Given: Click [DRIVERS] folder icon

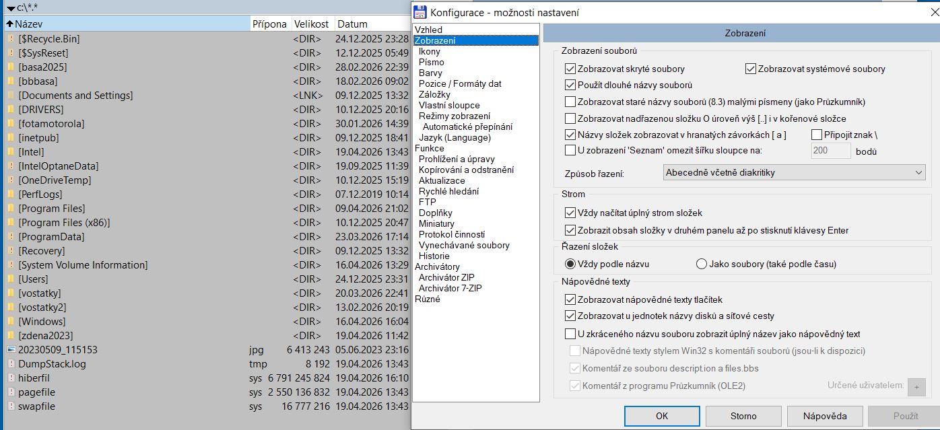Looking at the screenshot, I should coord(11,110).
